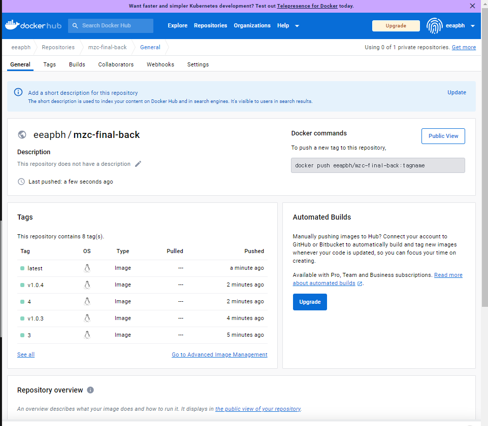This screenshot has width=488, height=426.
Task: Click eeapbh breadcrumb
Action: point(21,47)
